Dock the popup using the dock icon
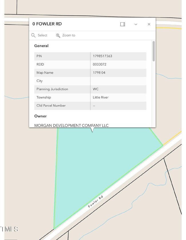The image size is (186, 240). tap(122, 24)
